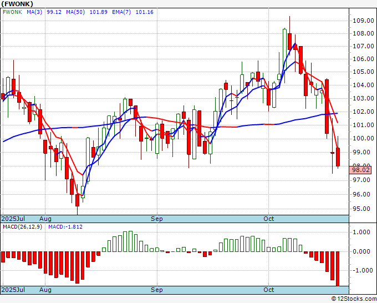The image size is (377, 303).
Task: Click the Sep label on price chart axis
Action: tap(157, 219)
